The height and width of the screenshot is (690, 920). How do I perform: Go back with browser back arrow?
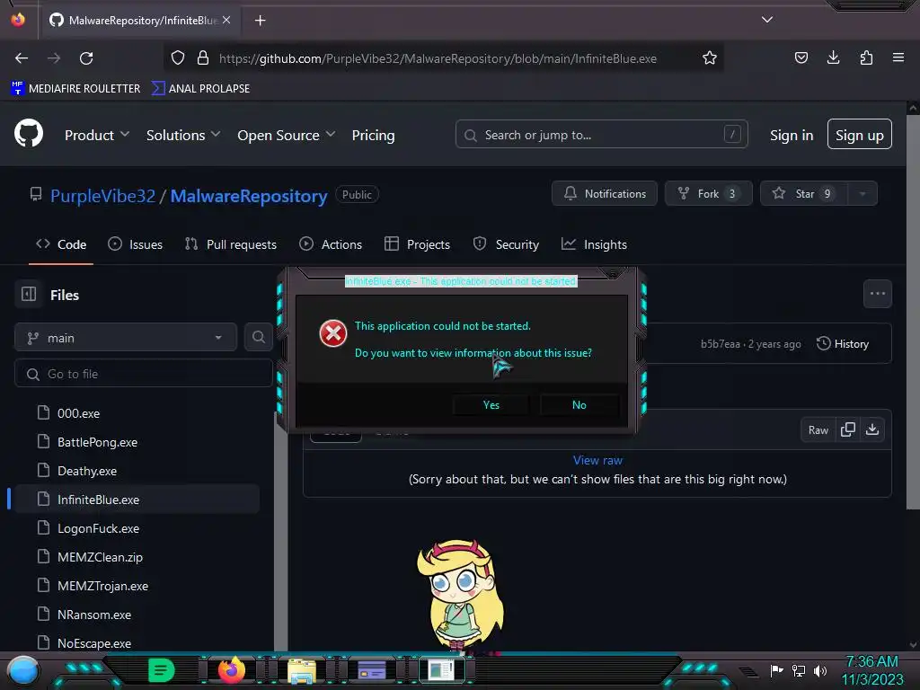coord(22,58)
